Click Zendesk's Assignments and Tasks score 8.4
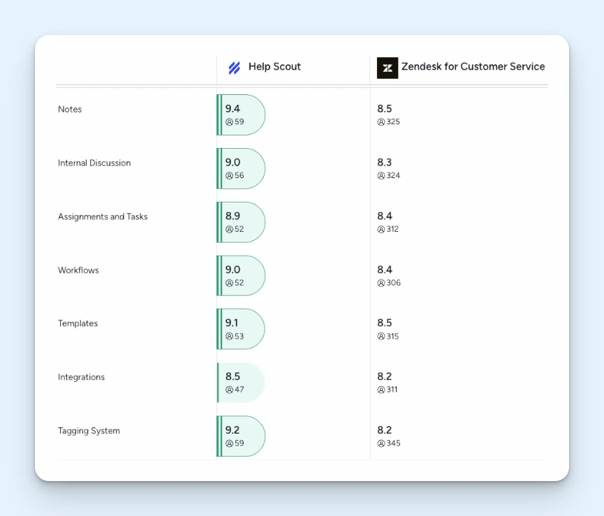Image resolution: width=604 pixels, height=516 pixels. (x=385, y=216)
